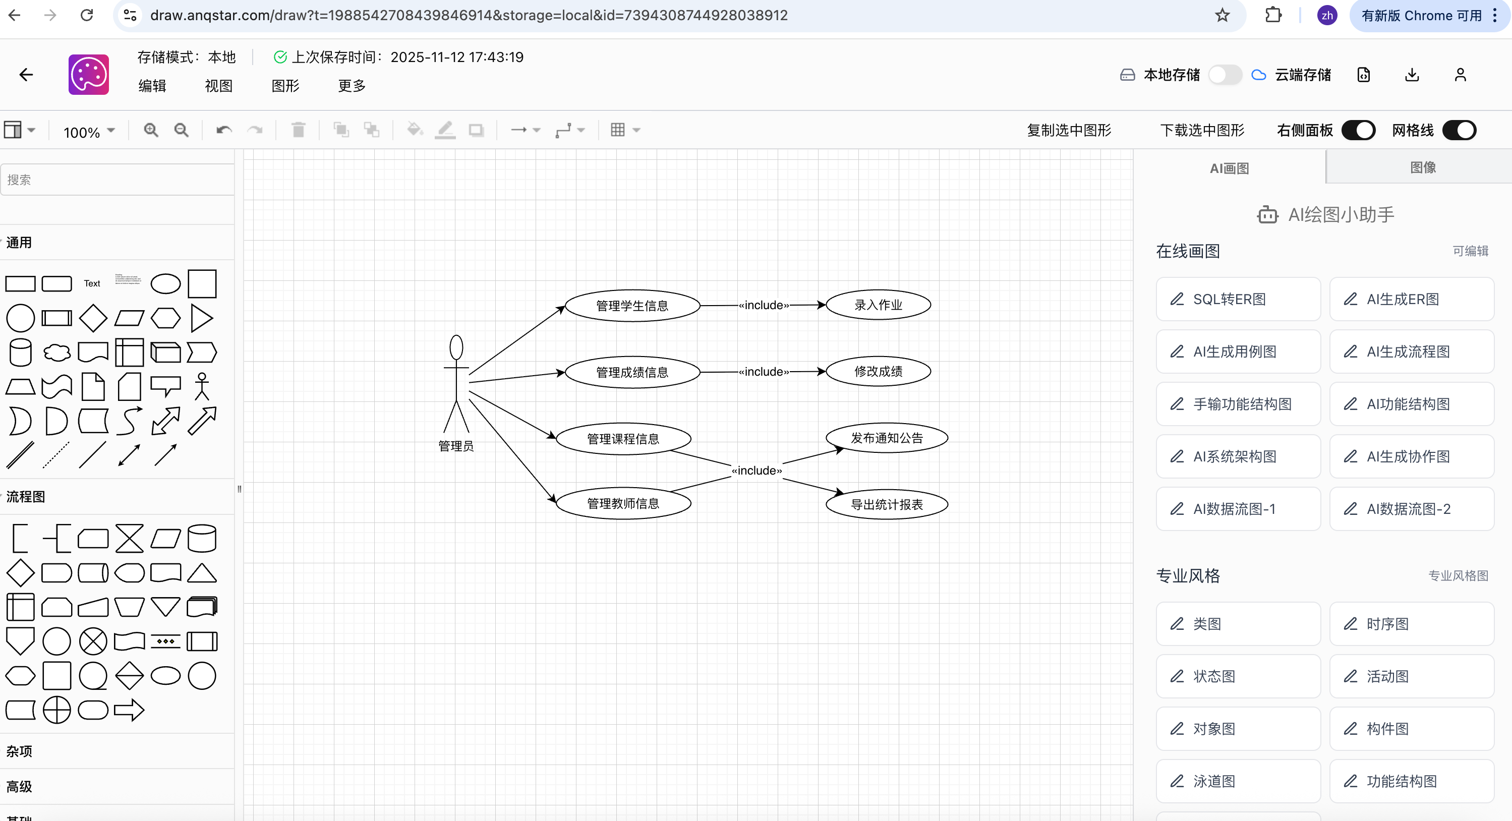Screen dimensions: 1512x821
Task: Open the table insert dropdown
Action: click(624, 130)
